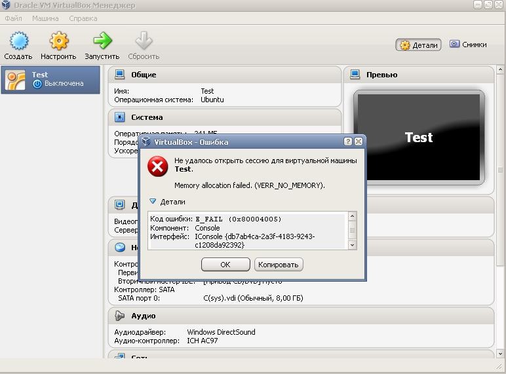This screenshot has height=374, width=506.
Task: Click the Общие section header title
Action: tap(144, 75)
